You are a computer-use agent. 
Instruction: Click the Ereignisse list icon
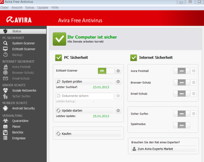coord(5,138)
